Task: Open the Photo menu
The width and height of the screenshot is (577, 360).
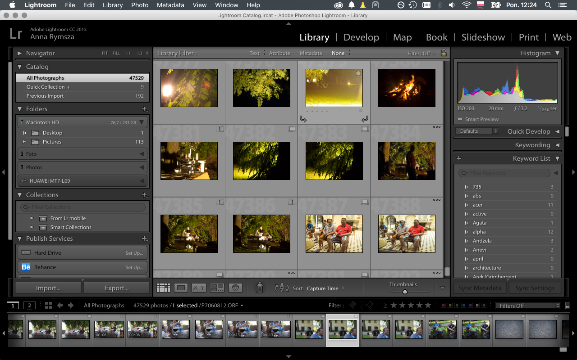Action: (140, 5)
